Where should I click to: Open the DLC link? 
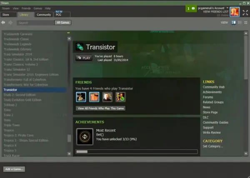pos(205,117)
